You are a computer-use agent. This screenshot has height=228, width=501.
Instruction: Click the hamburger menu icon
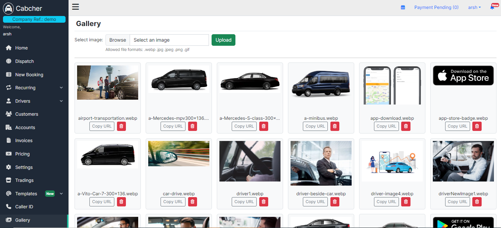(x=76, y=7)
